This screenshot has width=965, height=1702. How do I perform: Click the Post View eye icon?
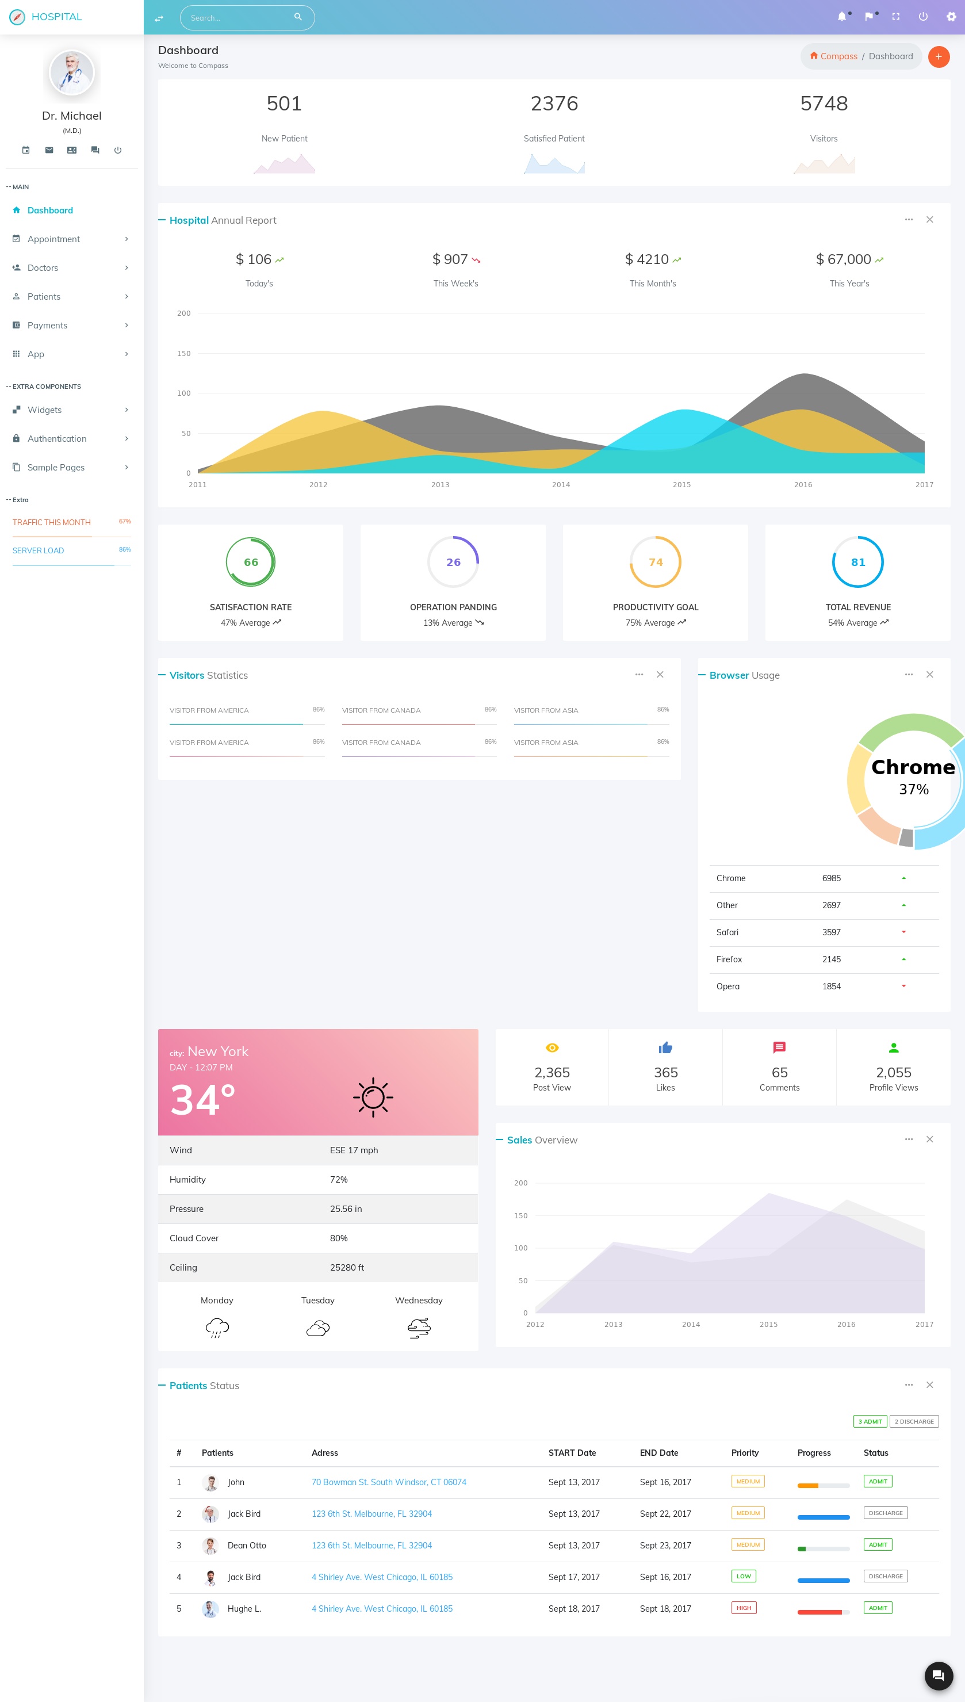(552, 1047)
